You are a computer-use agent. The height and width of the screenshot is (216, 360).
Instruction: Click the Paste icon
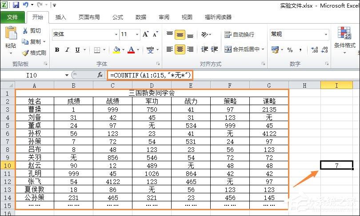(x=11, y=33)
